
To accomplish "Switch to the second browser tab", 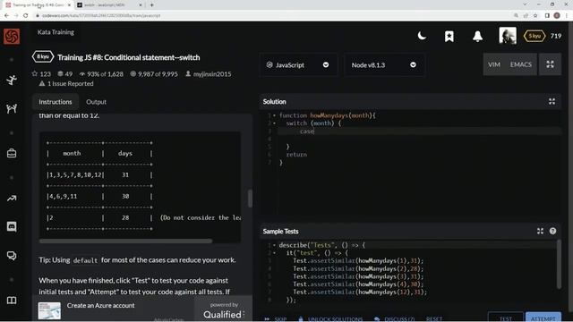I will pos(108,5).
